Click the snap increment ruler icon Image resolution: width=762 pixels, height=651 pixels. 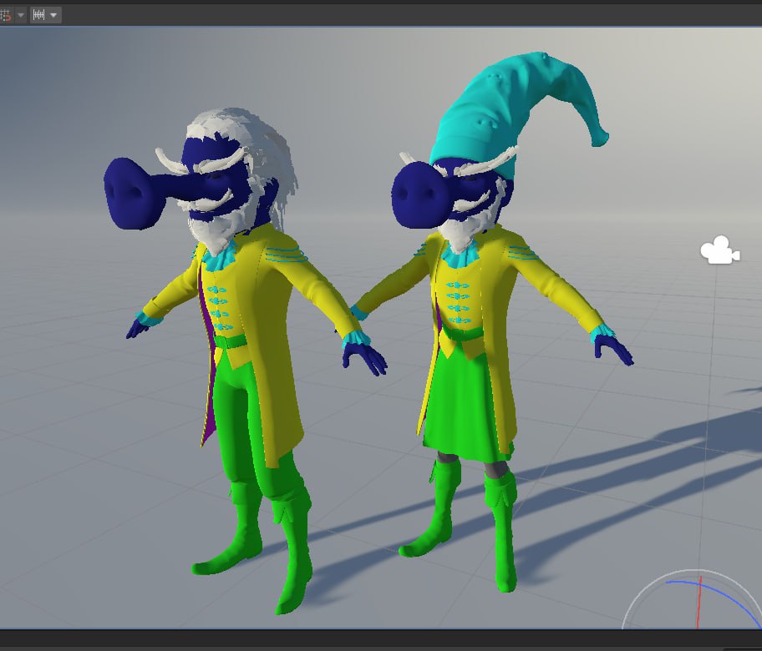pyautogui.click(x=39, y=15)
